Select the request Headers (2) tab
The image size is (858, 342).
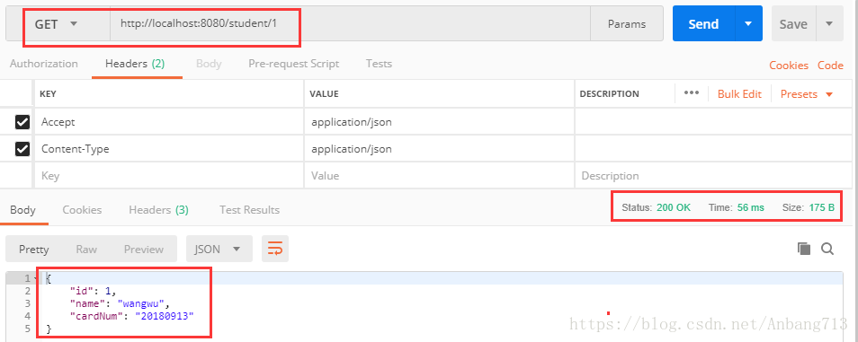tap(135, 64)
